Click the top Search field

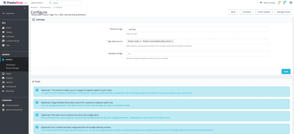(x=65, y=3)
